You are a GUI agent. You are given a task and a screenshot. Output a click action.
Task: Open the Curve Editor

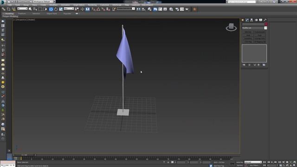[160, 9]
